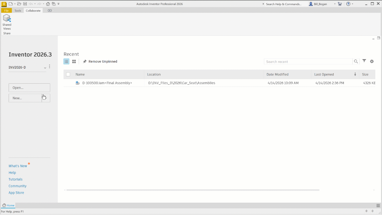Open the Tutorials link
Image resolution: width=382 pixels, height=215 pixels.
point(16,179)
